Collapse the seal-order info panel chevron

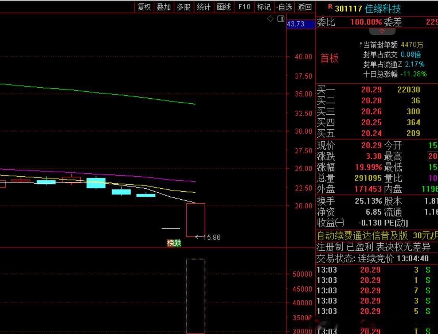pyautogui.click(x=382, y=31)
